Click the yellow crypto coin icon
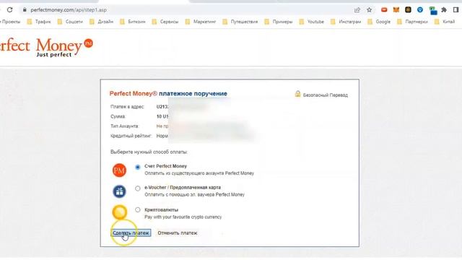The width and height of the screenshot is (462, 260). [x=119, y=212]
